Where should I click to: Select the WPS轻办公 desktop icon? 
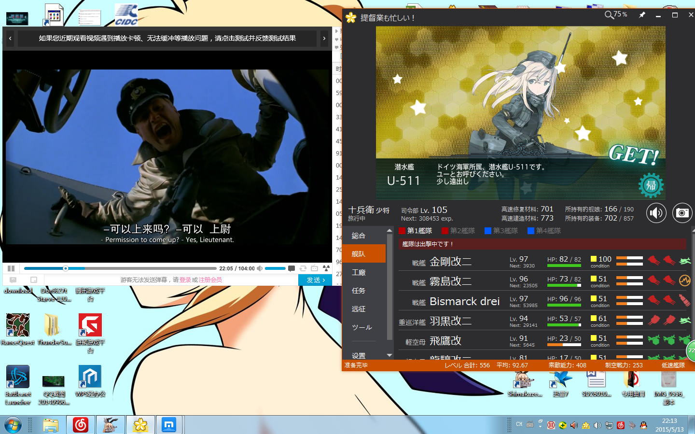pyautogui.click(x=90, y=381)
